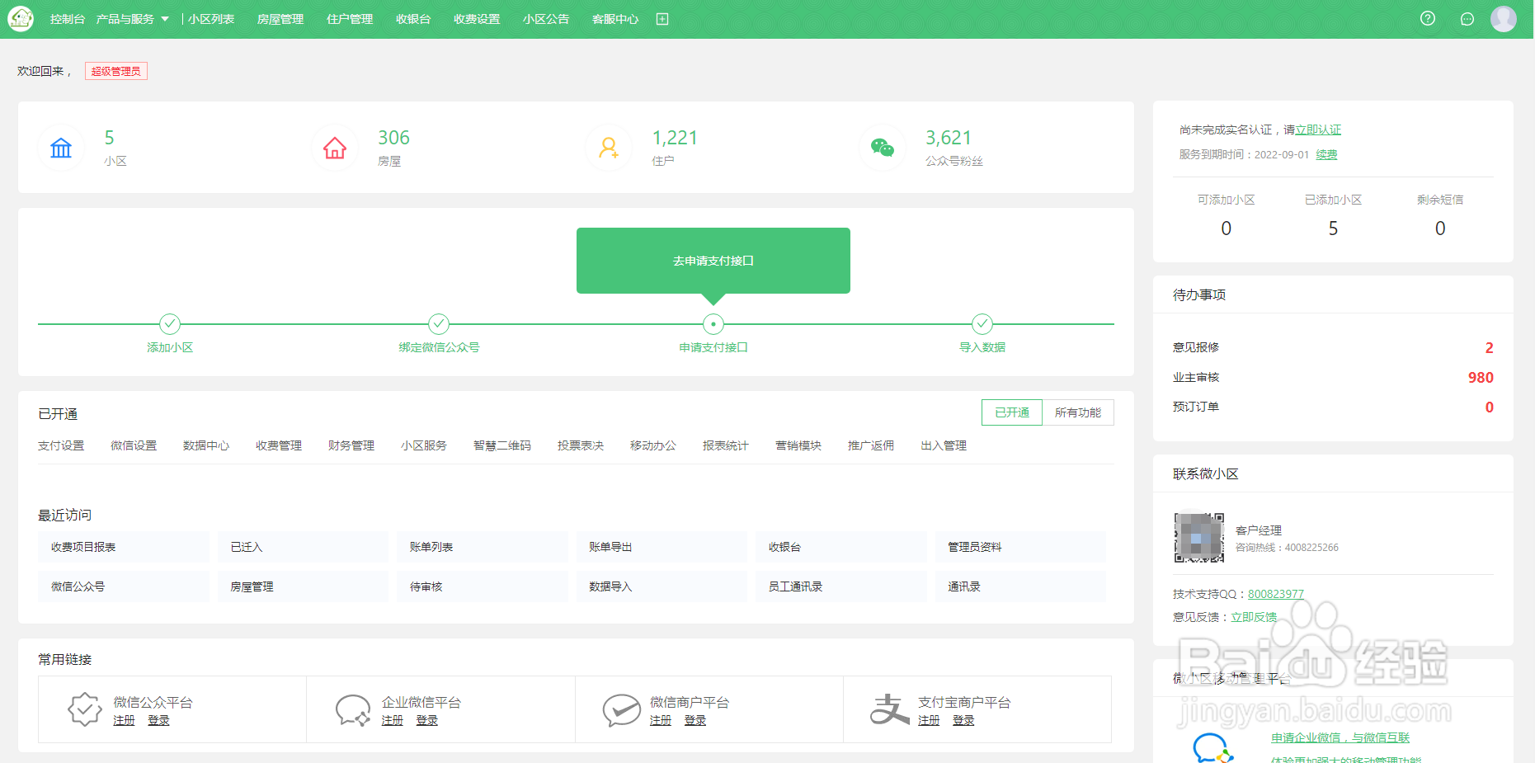The image size is (1535, 763).
Task: Click the 立即认证 link
Action: [x=1318, y=130]
